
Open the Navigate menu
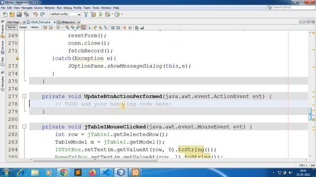coord(27,8)
